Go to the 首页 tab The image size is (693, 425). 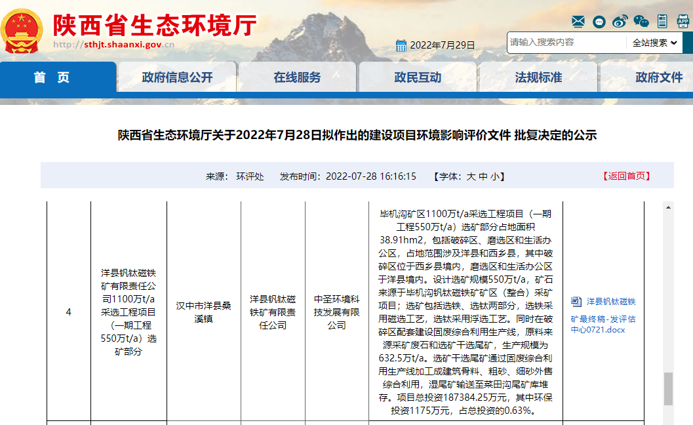tap(52, 77)
